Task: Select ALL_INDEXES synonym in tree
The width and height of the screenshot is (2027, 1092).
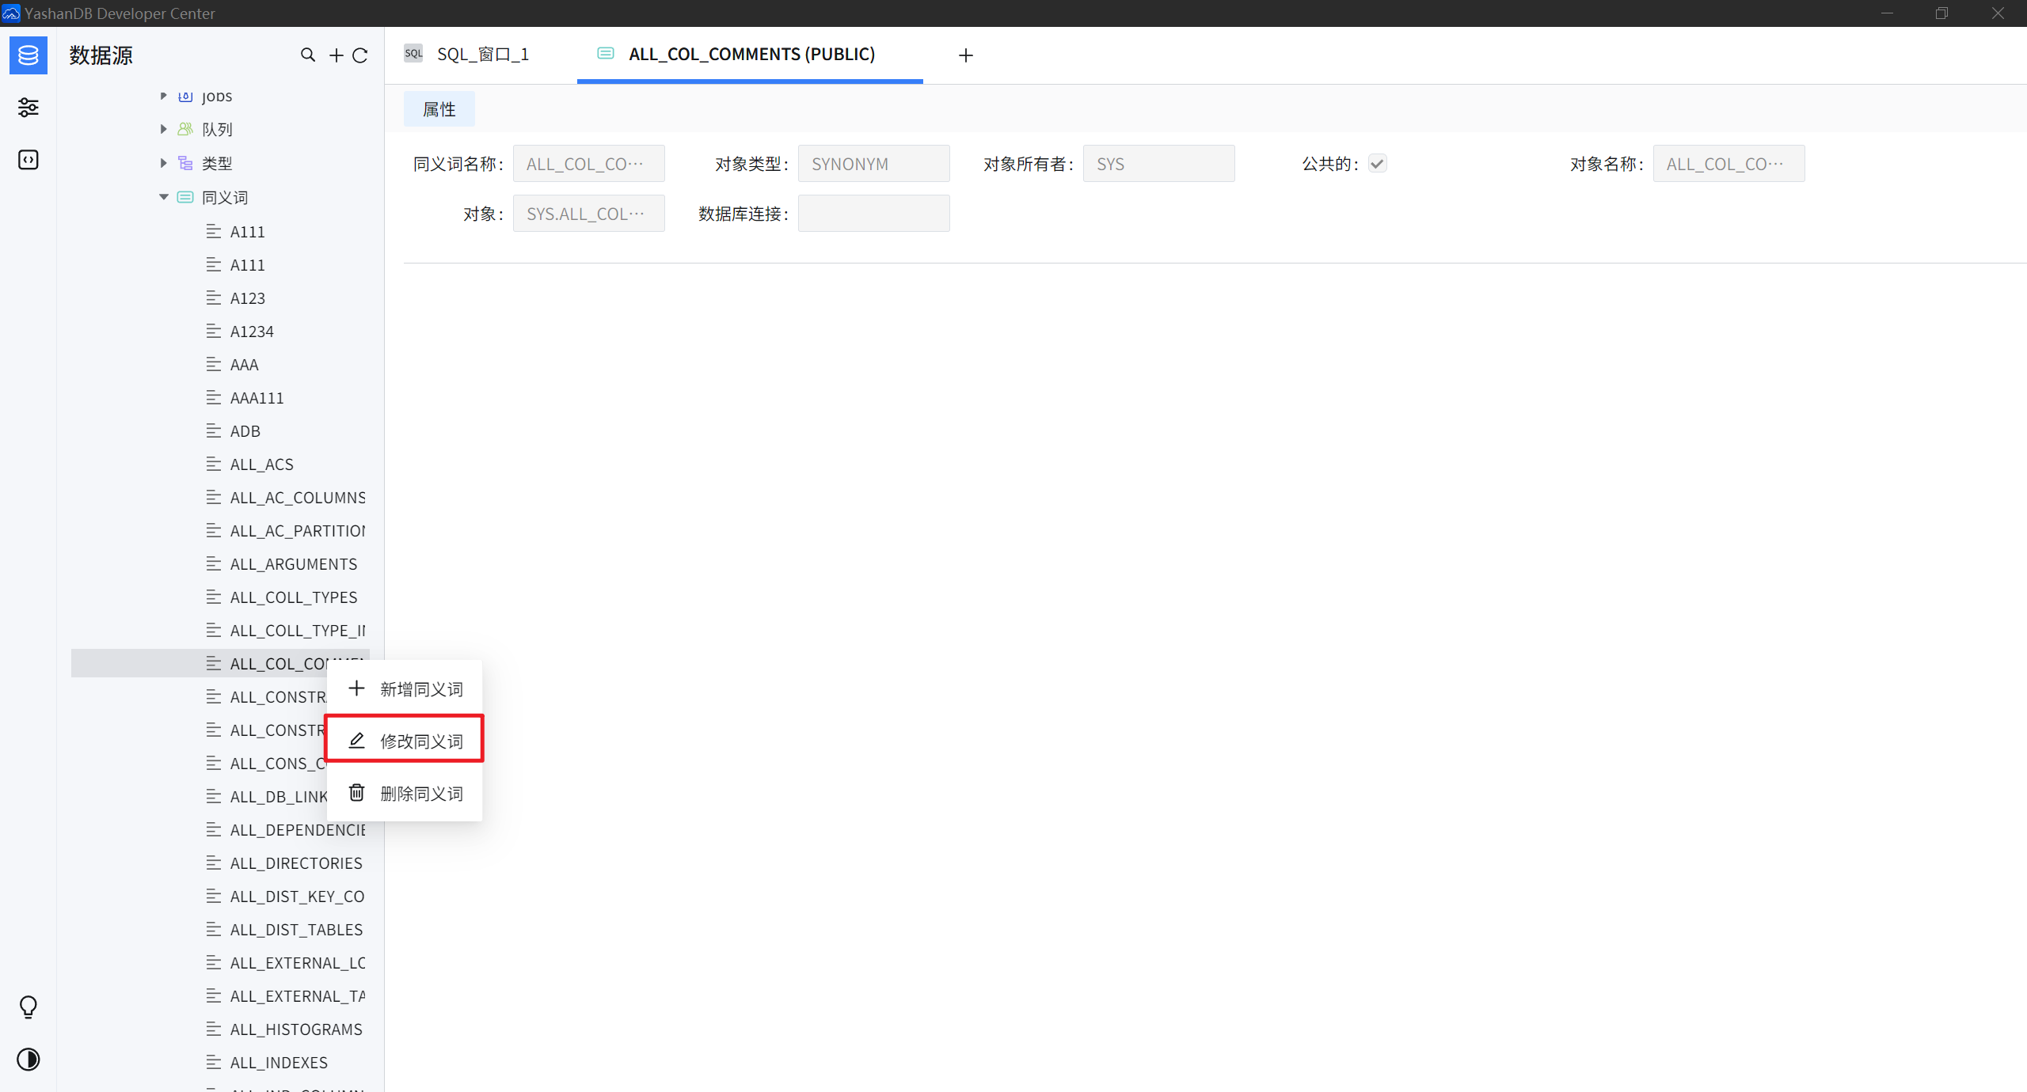Action: point(279,1063)
